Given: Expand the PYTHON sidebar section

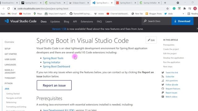Looking at the screenshot, I should pos(8,84).
